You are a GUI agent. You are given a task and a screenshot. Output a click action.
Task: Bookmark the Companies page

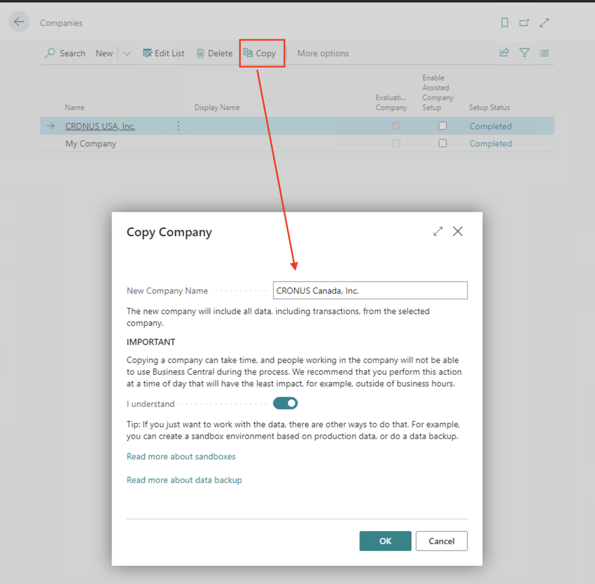(x=504, y=22)
